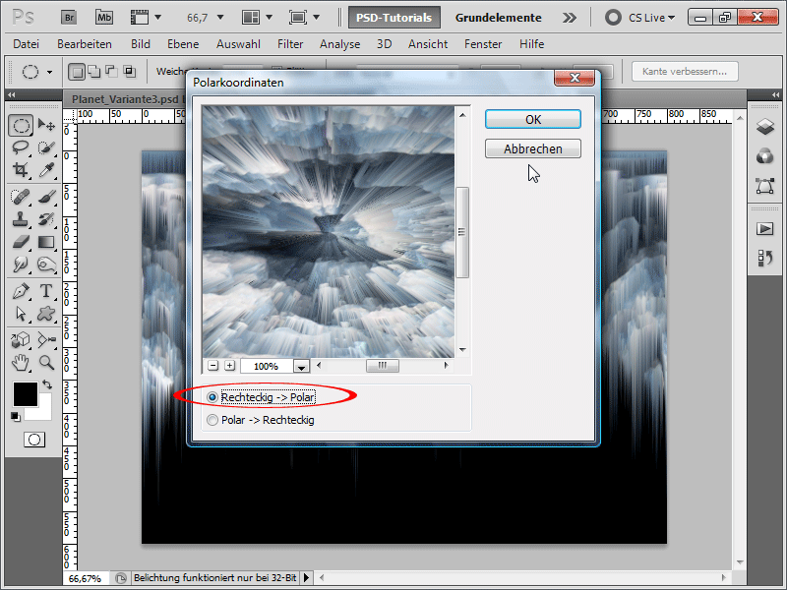Select the Custom Shape tool
The image size is (787, 590).
coord(46,314)
